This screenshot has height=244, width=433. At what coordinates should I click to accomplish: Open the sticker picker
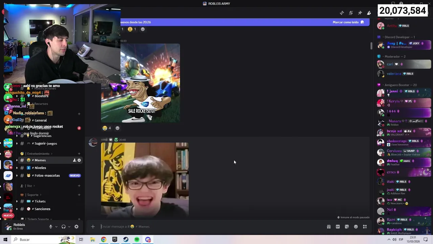pyautogui.click(x=347, y=227)
